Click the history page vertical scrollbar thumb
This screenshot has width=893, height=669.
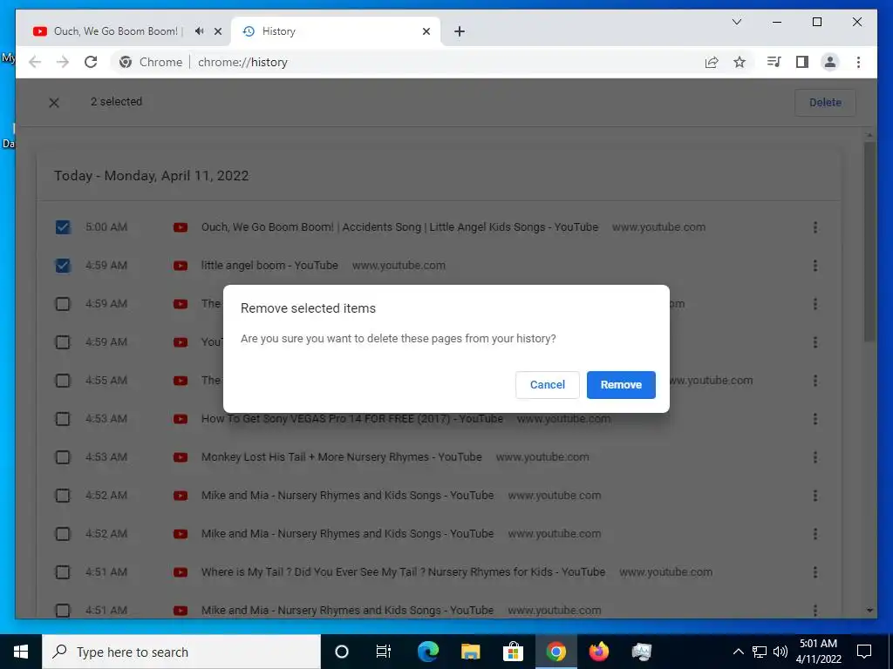coord(869,242)
